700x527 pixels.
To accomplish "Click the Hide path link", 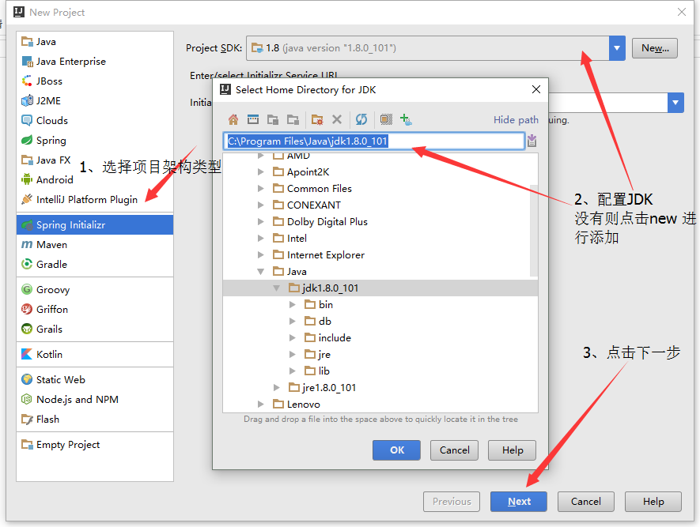I will click(x=516, y=120).
